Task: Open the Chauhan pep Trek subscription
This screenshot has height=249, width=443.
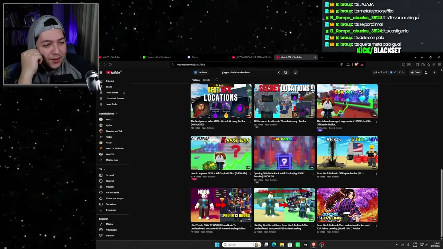Action: point(114,131)
